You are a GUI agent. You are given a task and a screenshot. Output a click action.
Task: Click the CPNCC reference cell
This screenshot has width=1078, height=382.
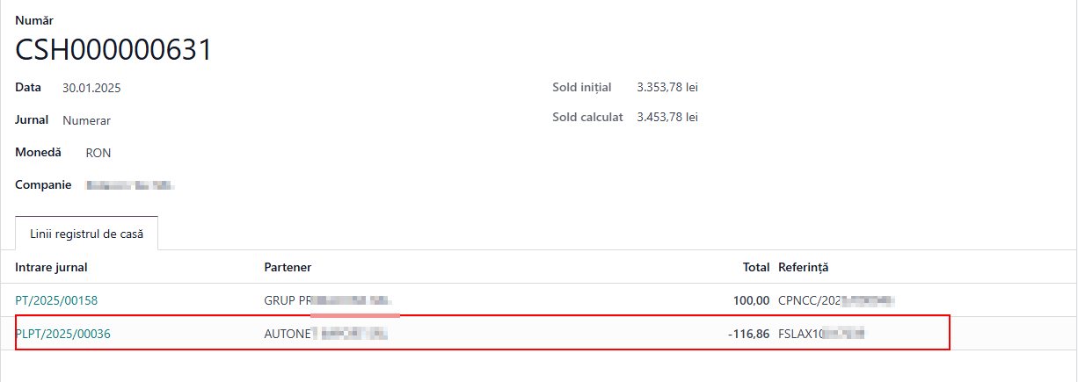point(836,300)
